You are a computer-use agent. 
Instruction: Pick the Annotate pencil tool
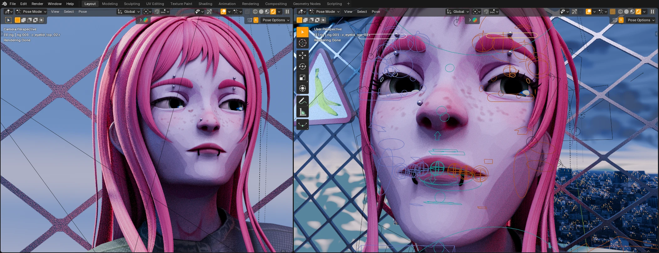click(x=302, y=101)
